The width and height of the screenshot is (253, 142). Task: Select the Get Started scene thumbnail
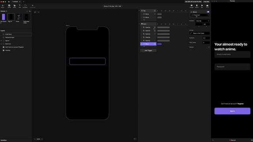tap(4, 17)
